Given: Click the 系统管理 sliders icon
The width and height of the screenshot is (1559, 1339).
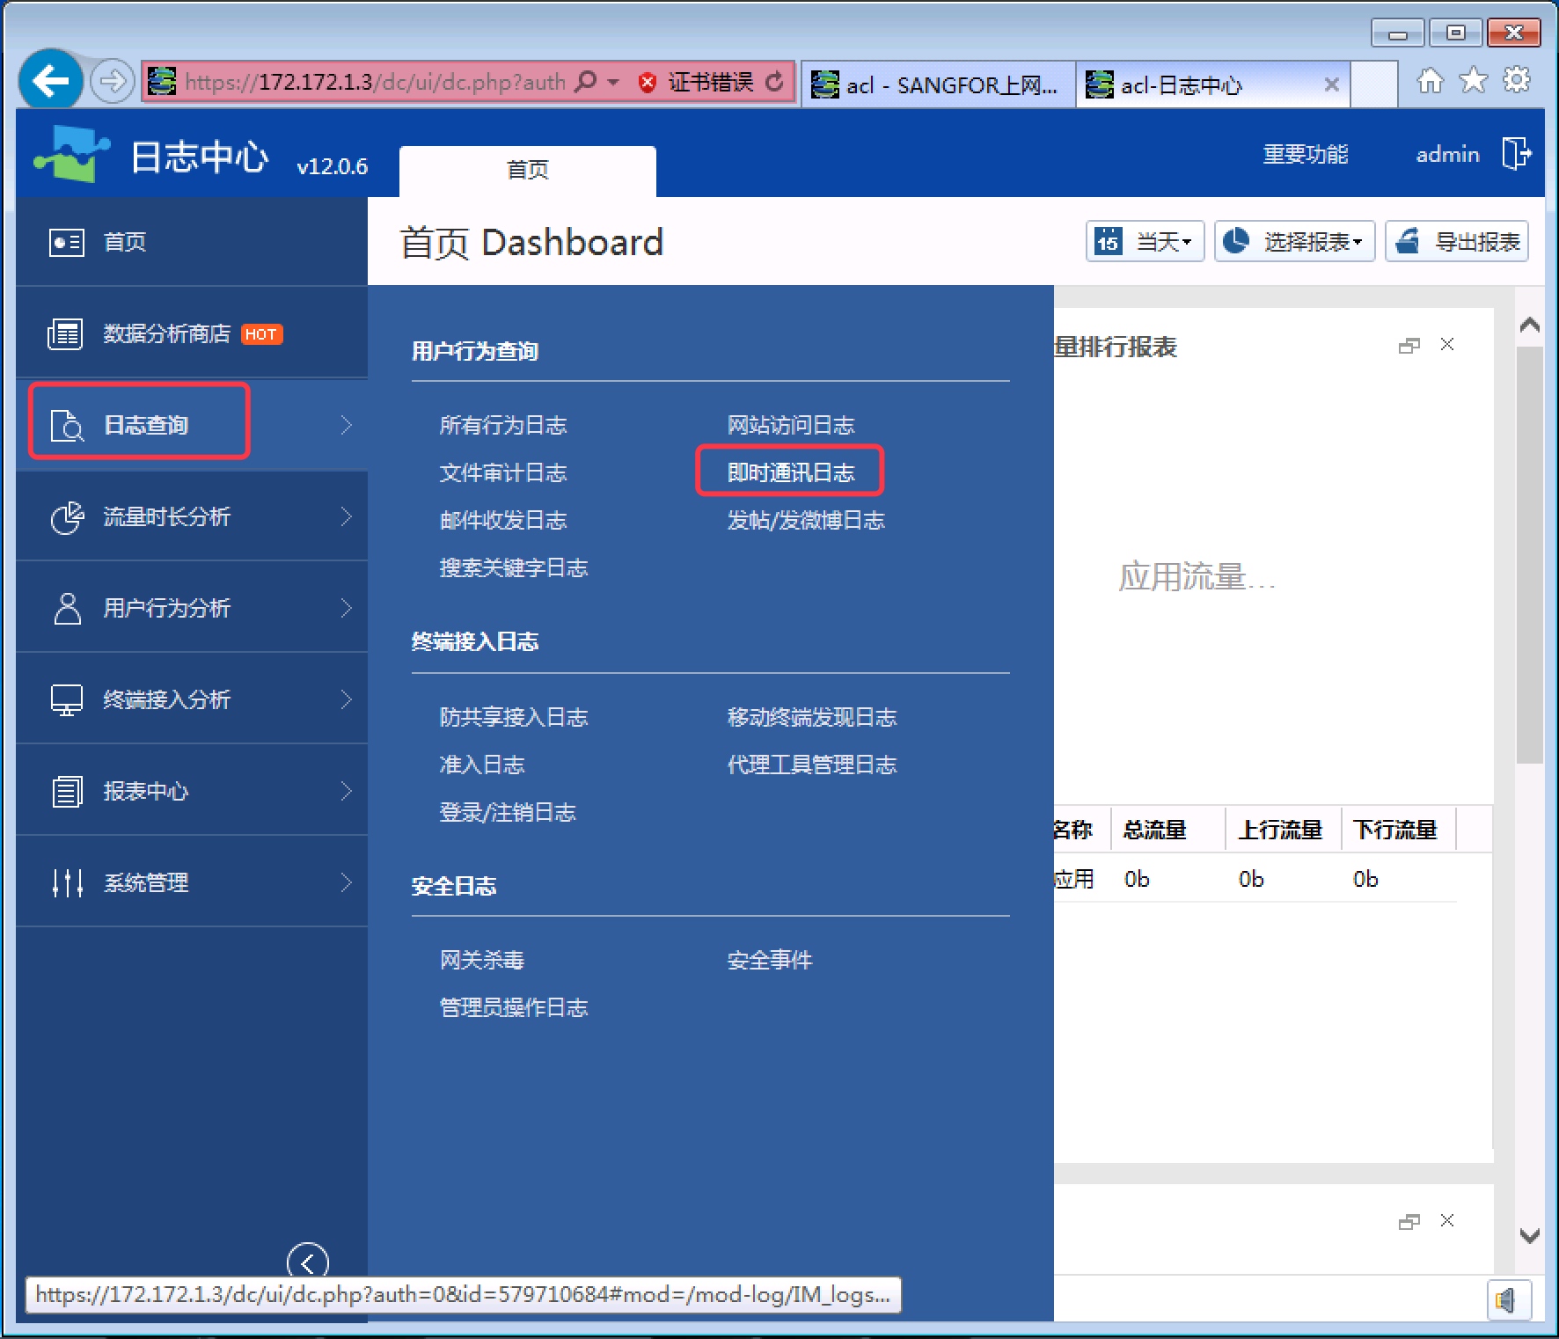Looking at the screenshot, I should (x=67, y=882).
